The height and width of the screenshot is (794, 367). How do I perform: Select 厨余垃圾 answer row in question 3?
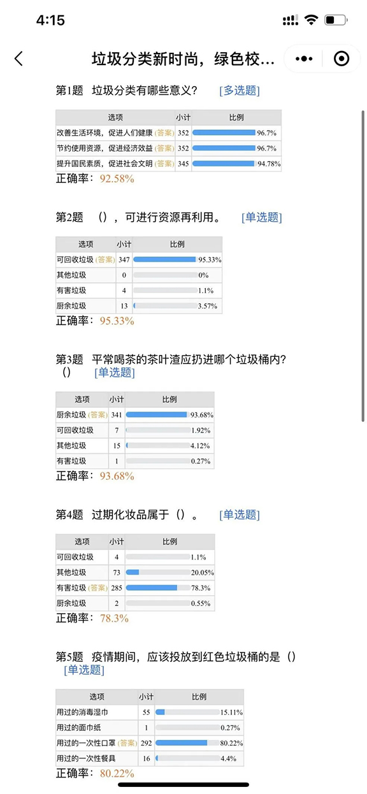(134, 415)
